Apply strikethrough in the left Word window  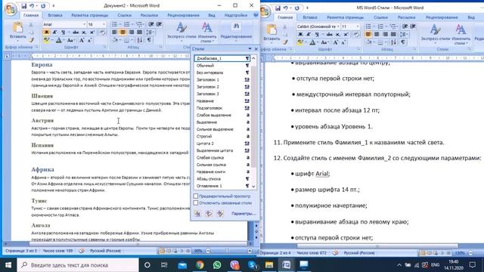tap(76, 32)
